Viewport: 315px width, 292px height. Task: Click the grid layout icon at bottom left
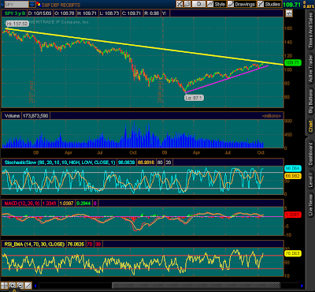(x=4, y=286)
